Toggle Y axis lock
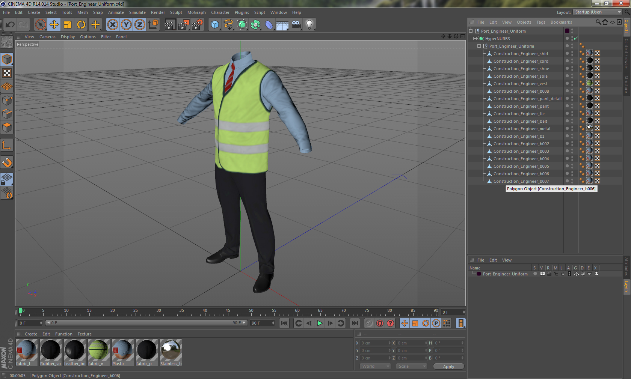The width and height of the screenshot is (631, 379). coord(126,25)
